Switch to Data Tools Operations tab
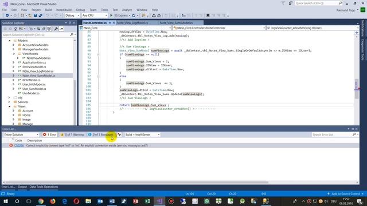Viewport: 367px width, 206px height. coord(44,187)
